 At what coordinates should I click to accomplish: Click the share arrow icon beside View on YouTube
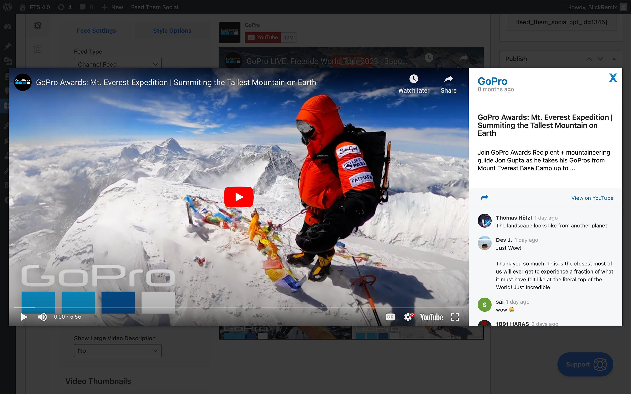(x=484, y=198)
